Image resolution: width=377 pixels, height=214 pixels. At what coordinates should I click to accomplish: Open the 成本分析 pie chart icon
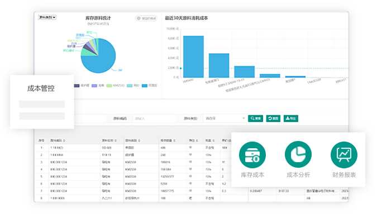pos(298,155)
